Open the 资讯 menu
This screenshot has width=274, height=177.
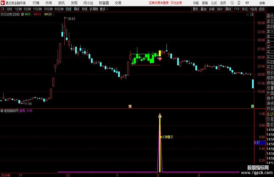tap(61, 3)
